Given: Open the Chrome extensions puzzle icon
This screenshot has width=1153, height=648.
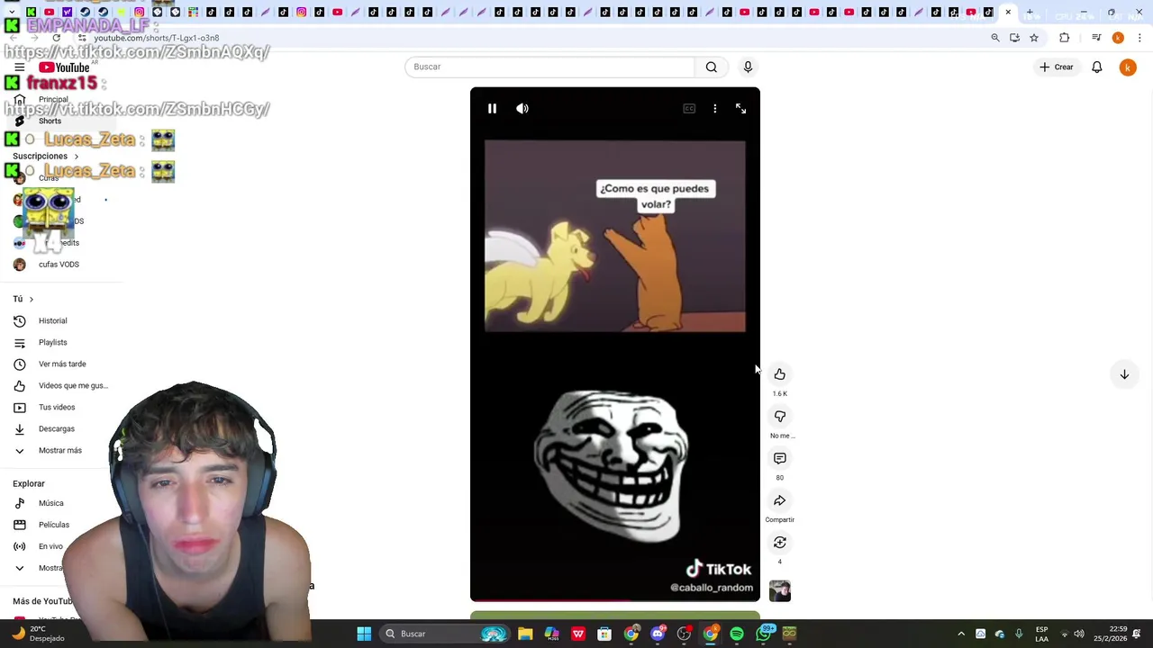Looking at the screenshot, I should pos(1065,38).
